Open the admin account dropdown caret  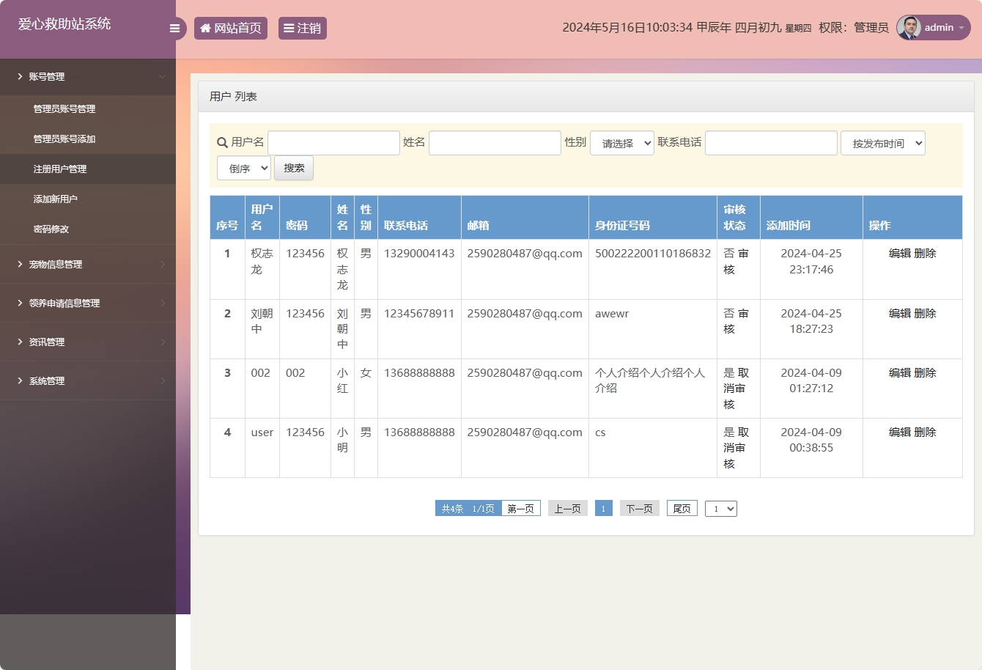tap(963, 28)
